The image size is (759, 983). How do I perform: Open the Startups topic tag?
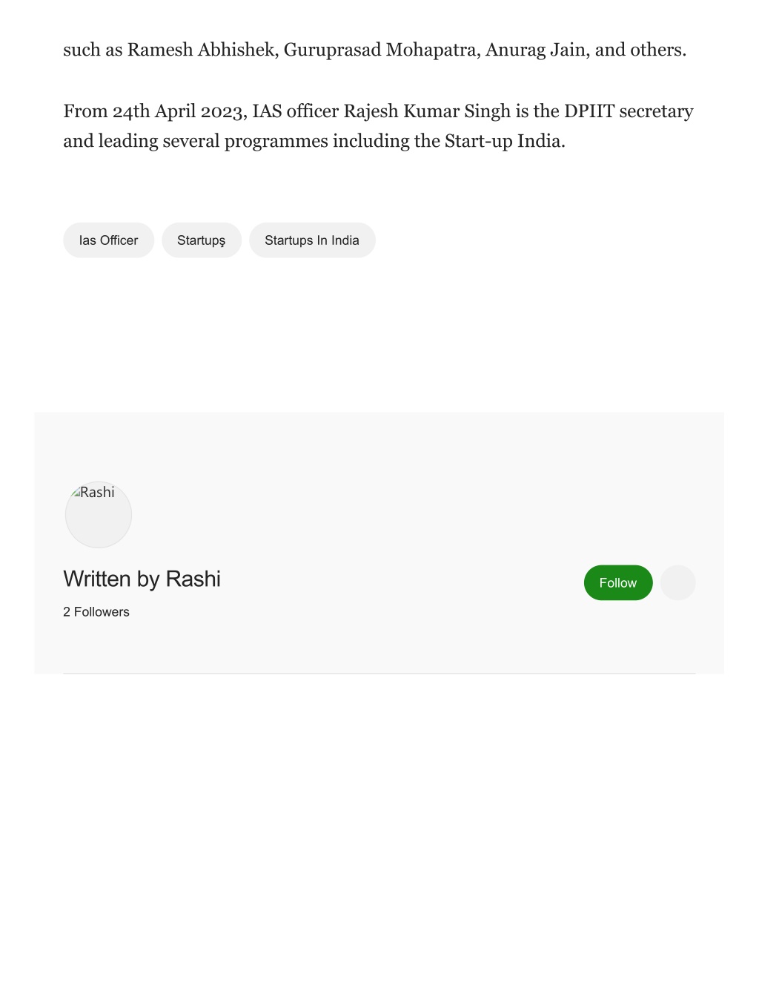(x=202, y=240)
